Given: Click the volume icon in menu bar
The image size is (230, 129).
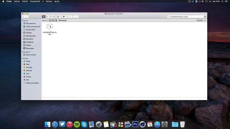Looking at the screenshot, I should pyautogui.click(x=203, y=1).
